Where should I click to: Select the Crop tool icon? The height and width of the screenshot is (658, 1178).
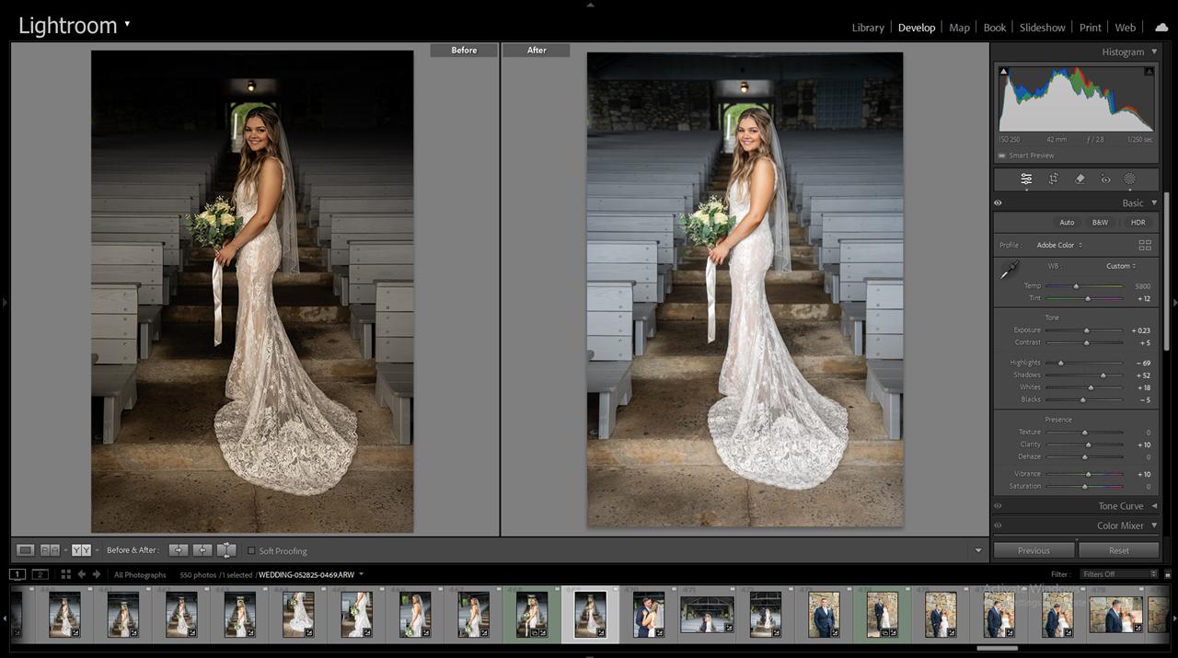(1053, 179)
